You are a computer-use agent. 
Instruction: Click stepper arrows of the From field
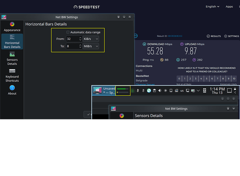point(80,39)
